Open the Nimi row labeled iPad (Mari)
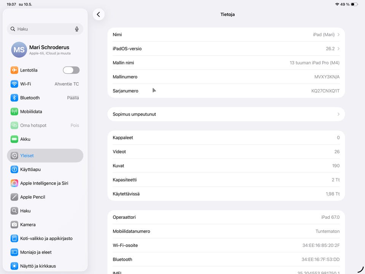 tap(226, 35)
